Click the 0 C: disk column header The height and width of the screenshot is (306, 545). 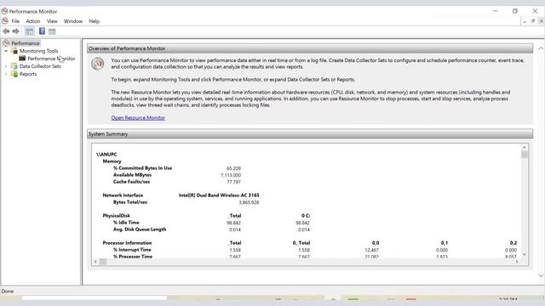pos(306,216)
